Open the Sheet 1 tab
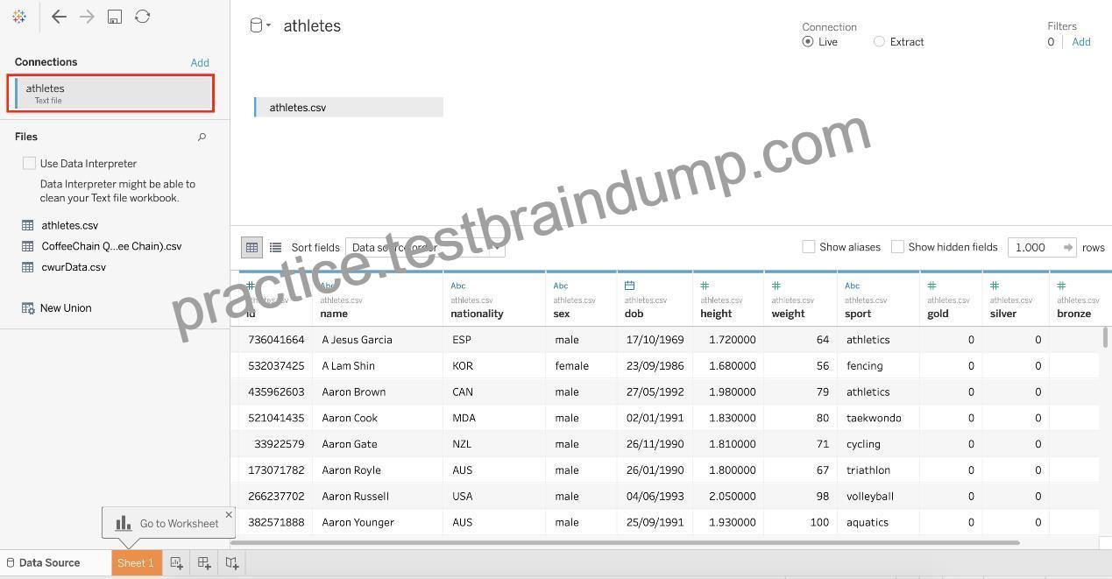The height and width of the screenshot is (579, 1112). pos(136,562)
